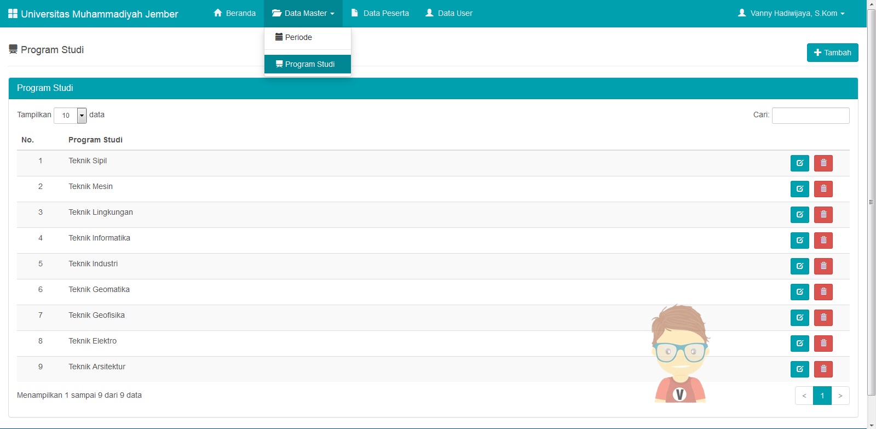Image resolution: width=876 pixels, height=429 pixels.
Task: Click the cartoon mascot avatar image
Action: (680, 354)
